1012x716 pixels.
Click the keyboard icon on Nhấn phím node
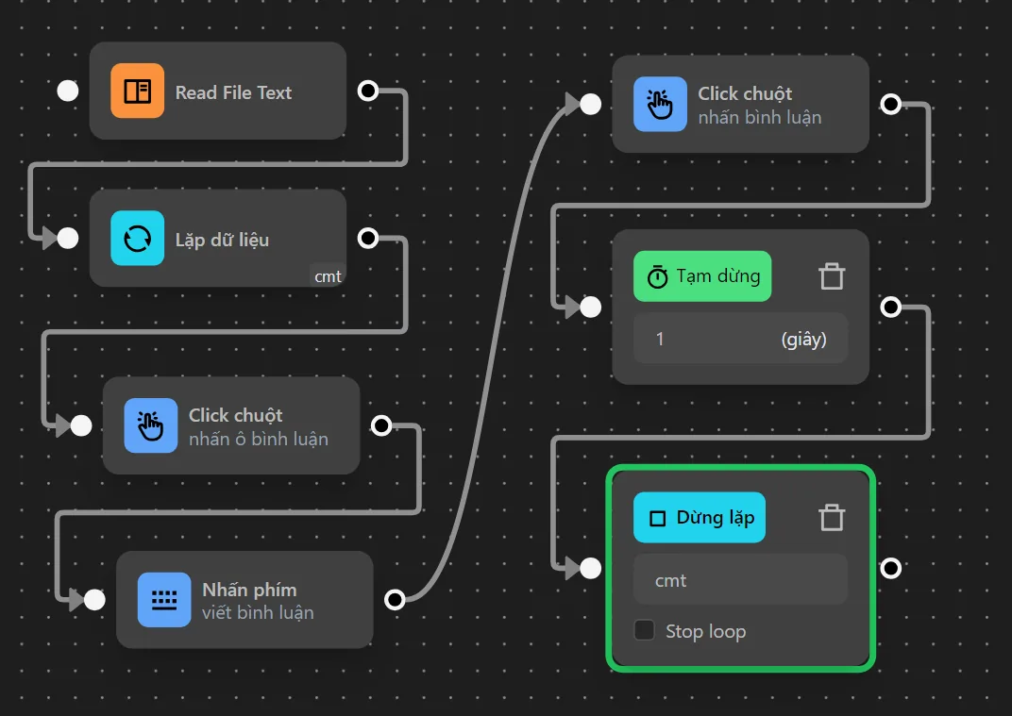(164, 600)
